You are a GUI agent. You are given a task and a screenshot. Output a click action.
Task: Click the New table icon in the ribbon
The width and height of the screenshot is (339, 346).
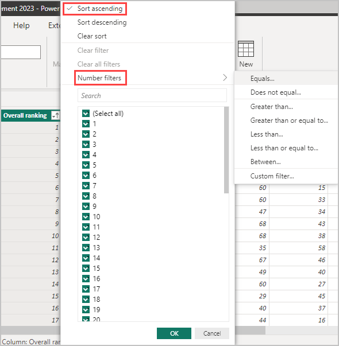point(246,49)
